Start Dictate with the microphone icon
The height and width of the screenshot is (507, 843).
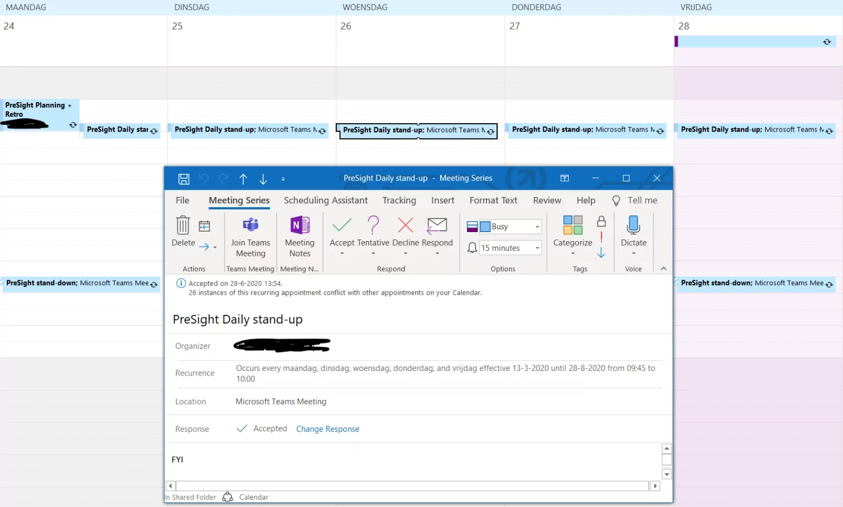click(633, 225)
